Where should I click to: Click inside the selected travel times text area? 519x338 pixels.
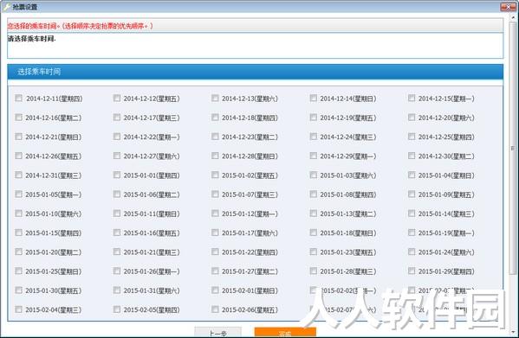(256, 46)
